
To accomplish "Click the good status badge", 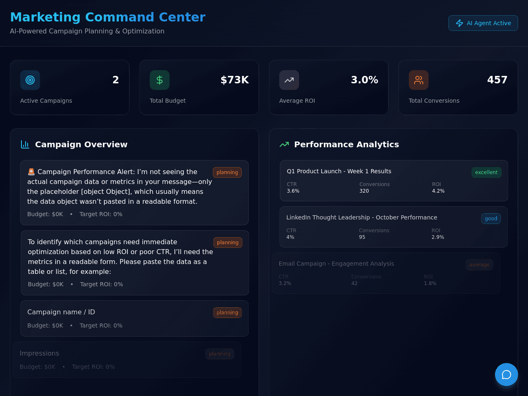I will [x=491, y=219].
